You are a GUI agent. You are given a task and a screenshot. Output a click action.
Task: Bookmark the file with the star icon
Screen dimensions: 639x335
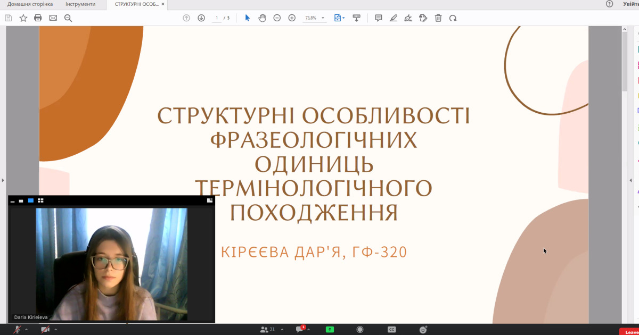pyautogui.click(x=23, y=18)
